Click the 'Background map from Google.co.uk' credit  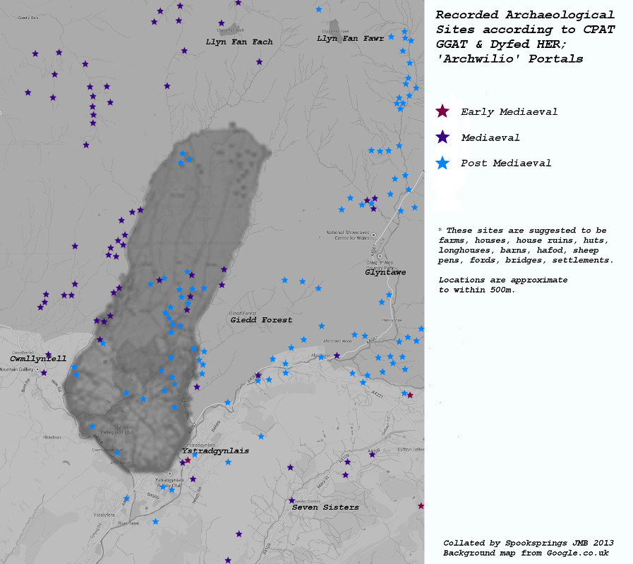526,553
